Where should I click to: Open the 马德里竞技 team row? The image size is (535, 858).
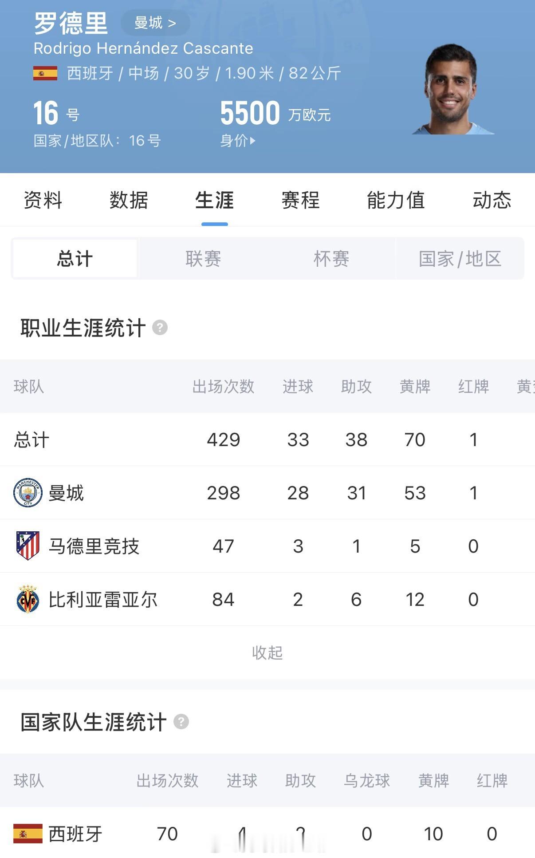tap(267, 546)
